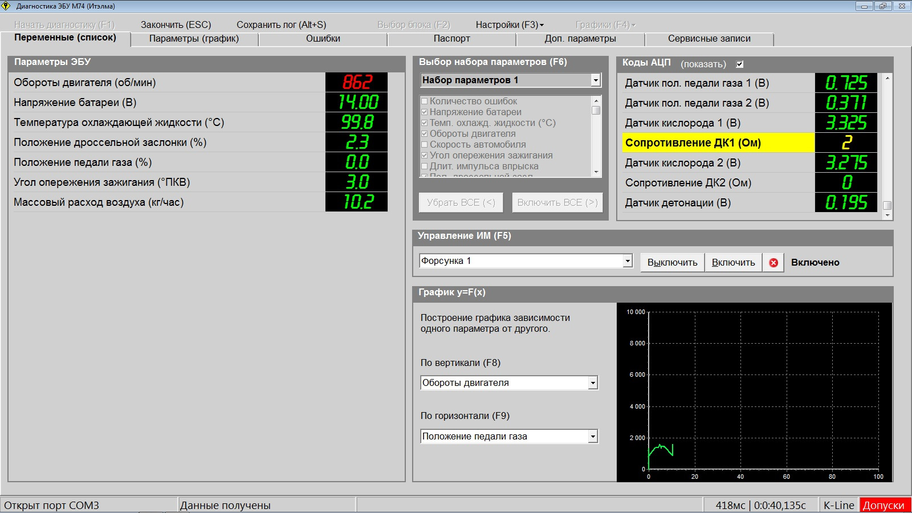
Task: Click the parameter list scroll-down arrow
Action: point(596,172)
